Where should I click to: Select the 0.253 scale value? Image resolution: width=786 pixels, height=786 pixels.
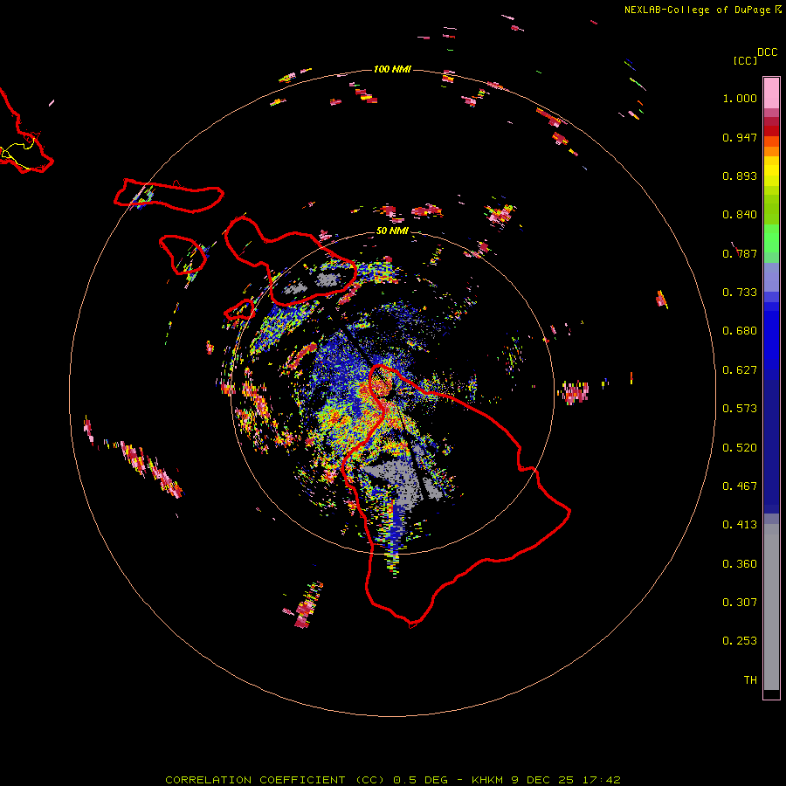[x=740, y=641]
